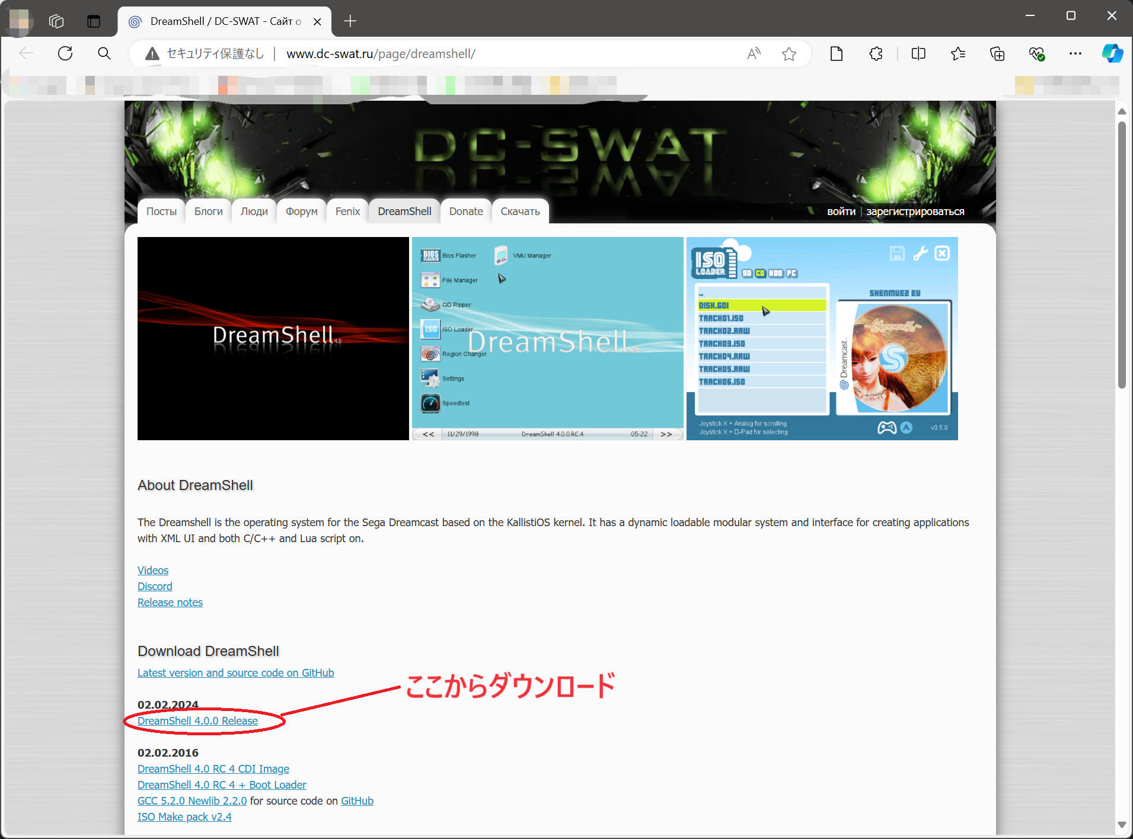
Task: Open the page document icon in toolbar
Action: point(837,54)
